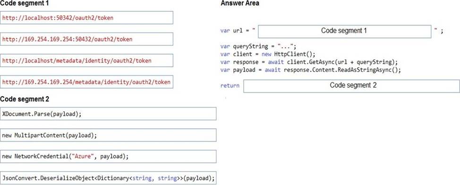Pick the new MultipartContent(payload) option
Screen dimensions: 460x185
pos(108,135)
